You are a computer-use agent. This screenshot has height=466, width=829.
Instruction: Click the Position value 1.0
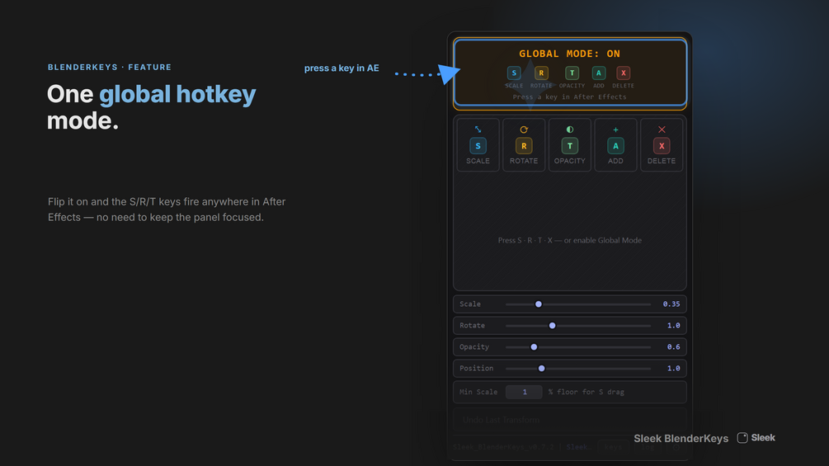click(674, 368)
